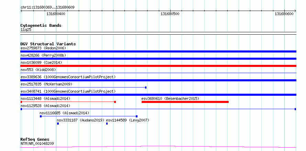Screen dimensions: 306x151
Task: Open the nsv428266 (Perry2008b) label
Action: [x=43, y=55]
